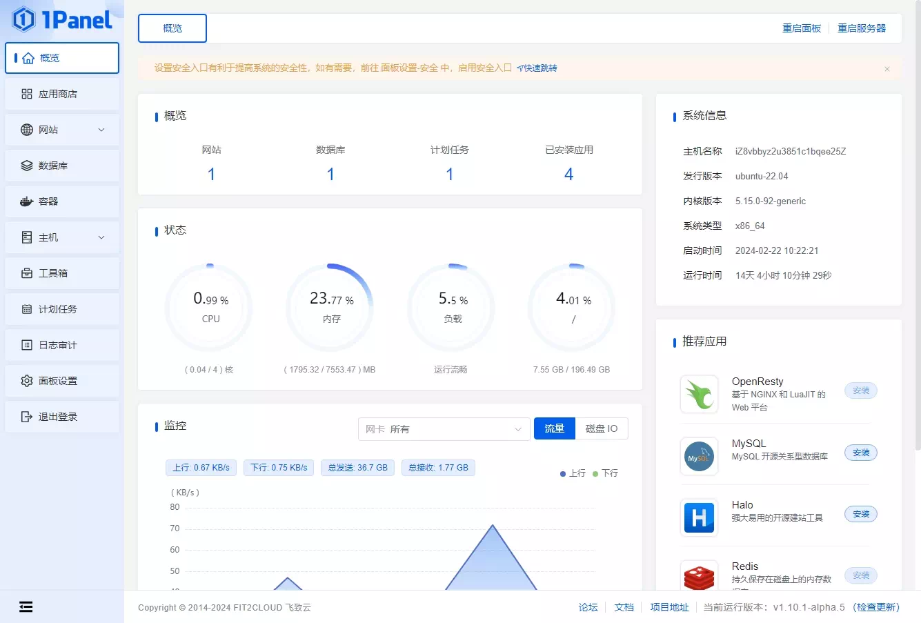Screen dimensions: 921x623
Task: Click the disk / usage gauge
Action: 573,307
